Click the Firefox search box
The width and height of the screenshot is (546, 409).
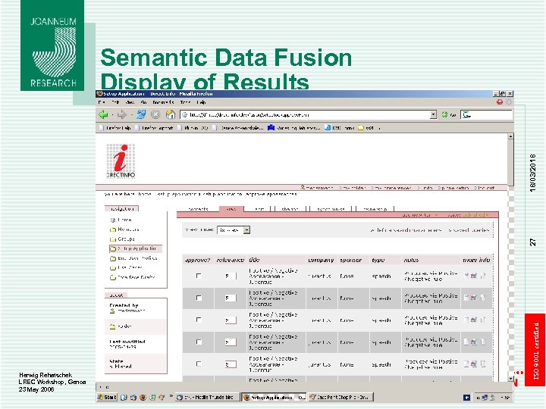[x=486, y=114]
